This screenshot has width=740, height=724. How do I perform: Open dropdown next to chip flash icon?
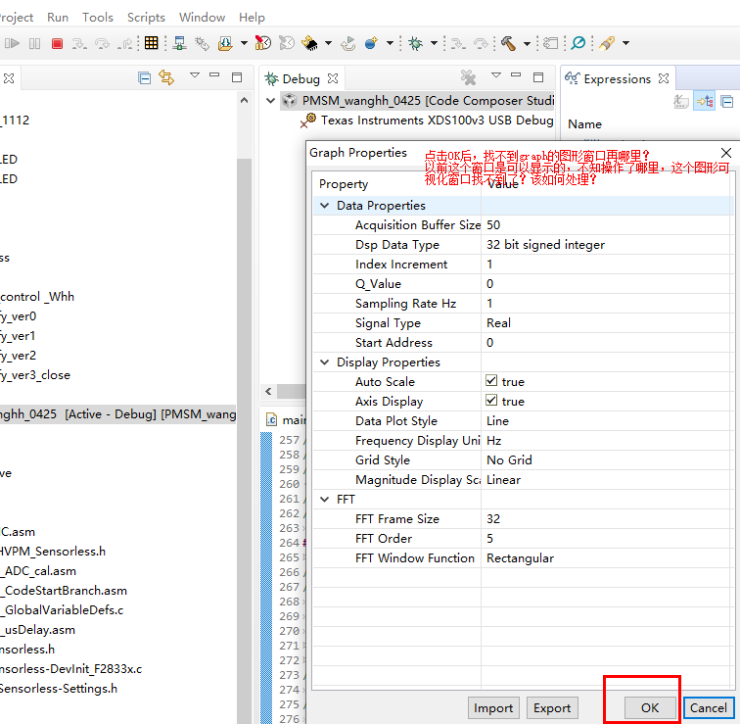coord(329,43)
